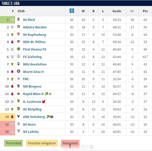Click the Goals column header
The width and height of the screenshot is (152, 151).
(117, 11)
